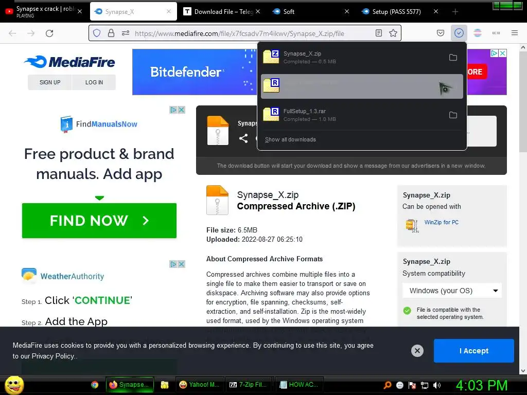This screenshot has height=395, width=527.
Task: Click the FIND NOW green button
Action: (x=99, y=221)
